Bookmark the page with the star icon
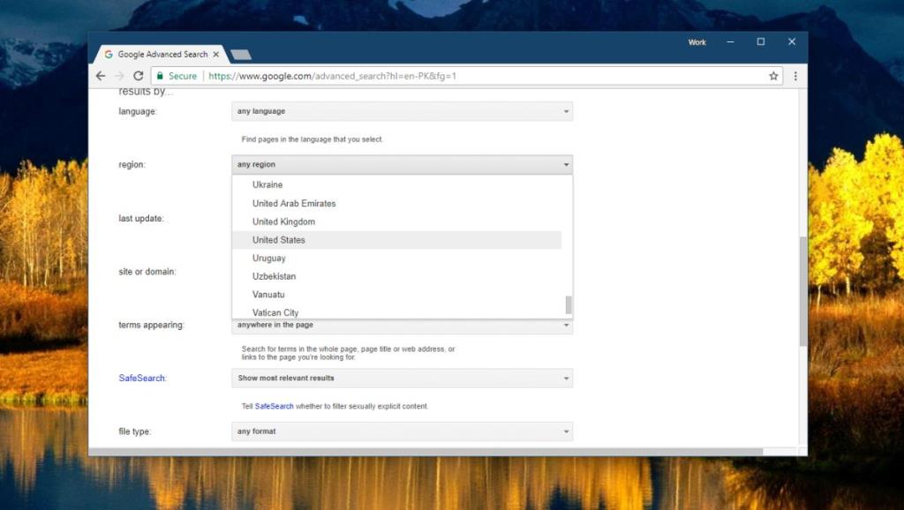Screen dimensions: 904x510 click(x=772, y=76)
